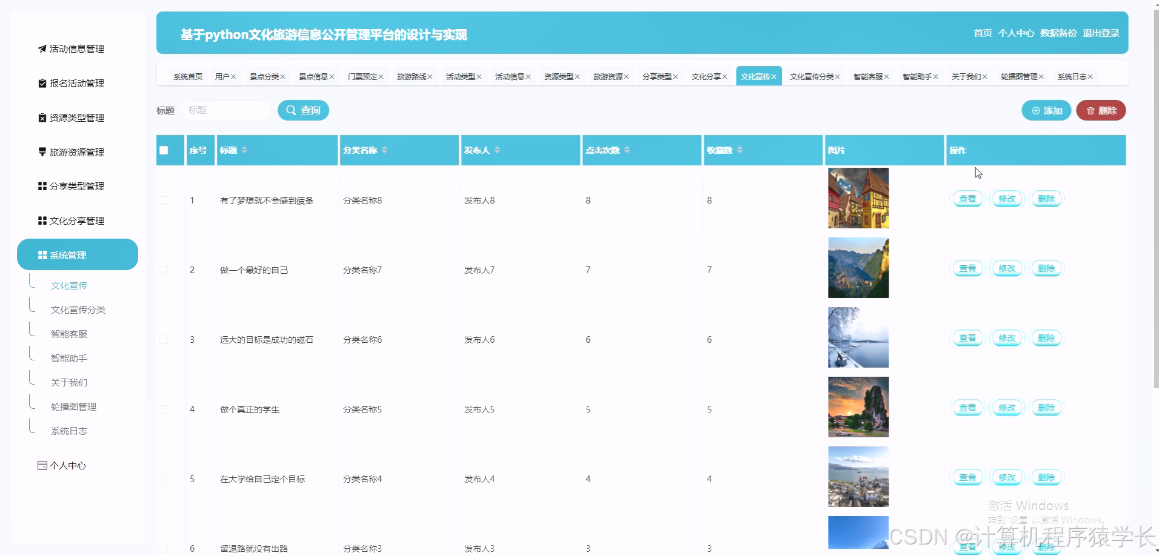This screenshot has width=1159, height=556.
Task: Select 轮播图管理 submenu item
Action: click(x=73, y=406)
